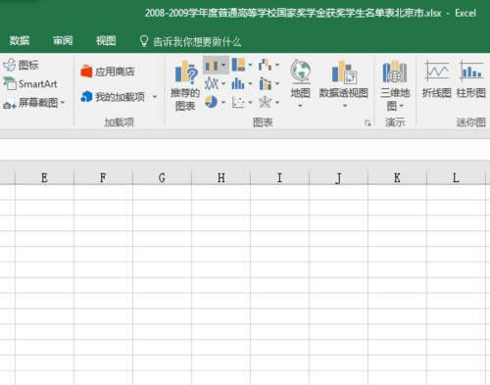Select column J header
This screenshot has height=385, width=490.
(338, 178)
